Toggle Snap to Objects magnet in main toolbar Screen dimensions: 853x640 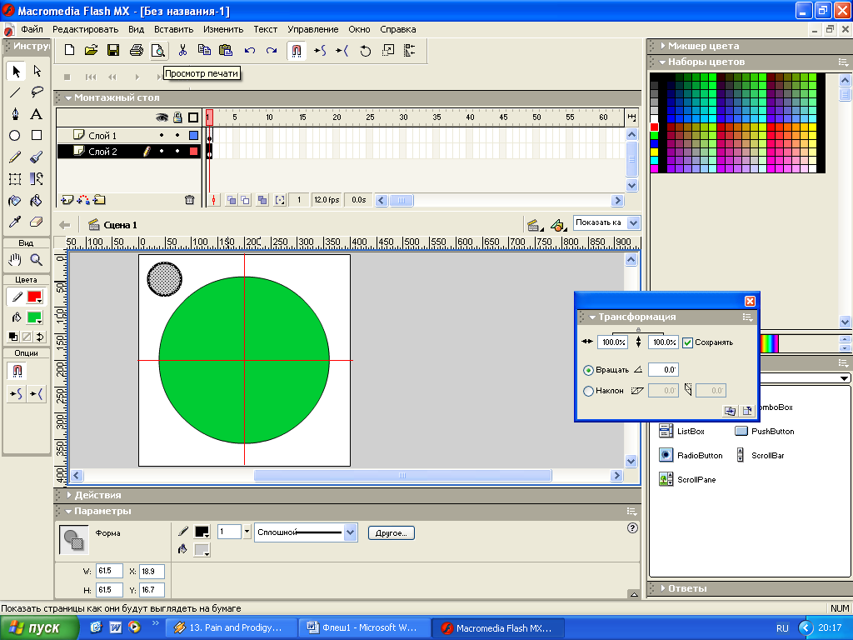[x=296, y=51]
